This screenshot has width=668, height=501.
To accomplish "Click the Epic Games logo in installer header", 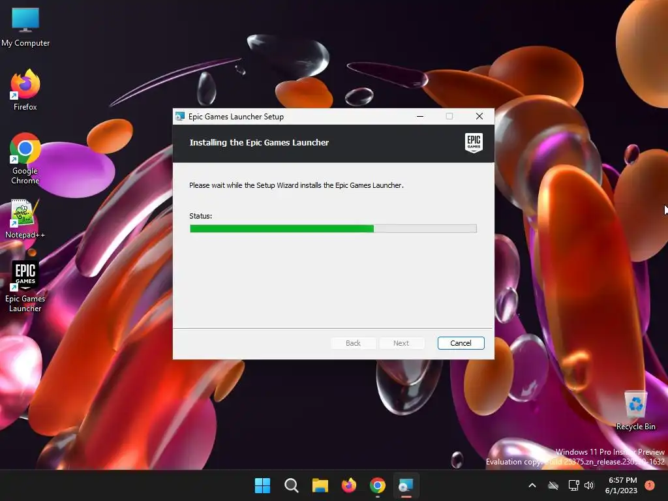I will point(474,143).
